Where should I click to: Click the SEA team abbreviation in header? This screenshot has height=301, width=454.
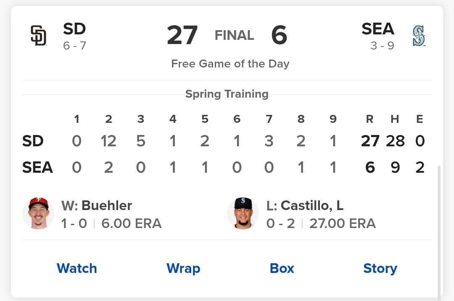click(x=378, y=29)
